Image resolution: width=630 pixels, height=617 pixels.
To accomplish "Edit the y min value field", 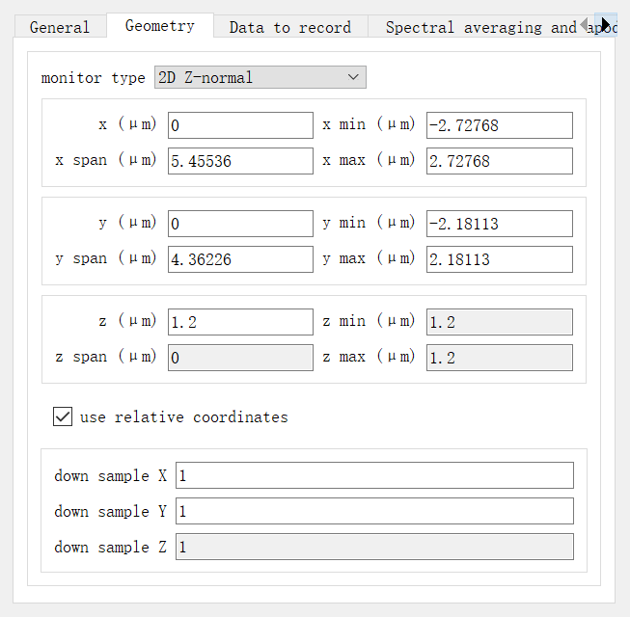I will [x=499, y=224].
